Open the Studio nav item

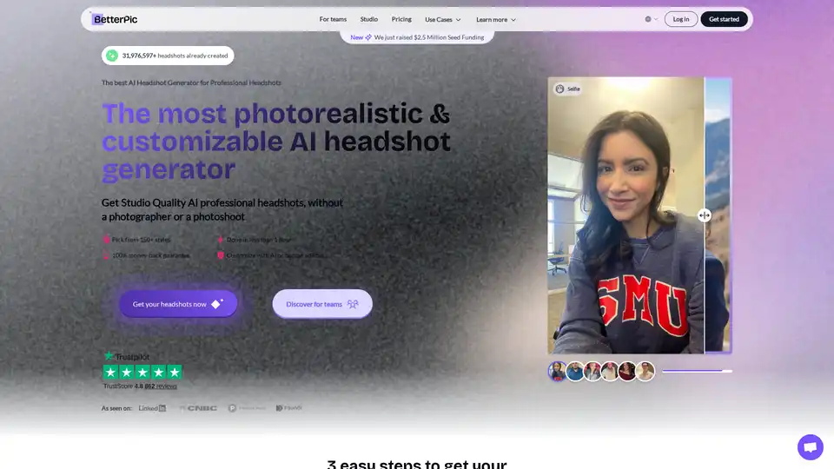tap(369, 19)
